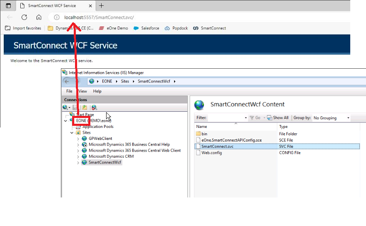
Task: Open the Help menu in IIS Manager
Action: pos(97,91)
